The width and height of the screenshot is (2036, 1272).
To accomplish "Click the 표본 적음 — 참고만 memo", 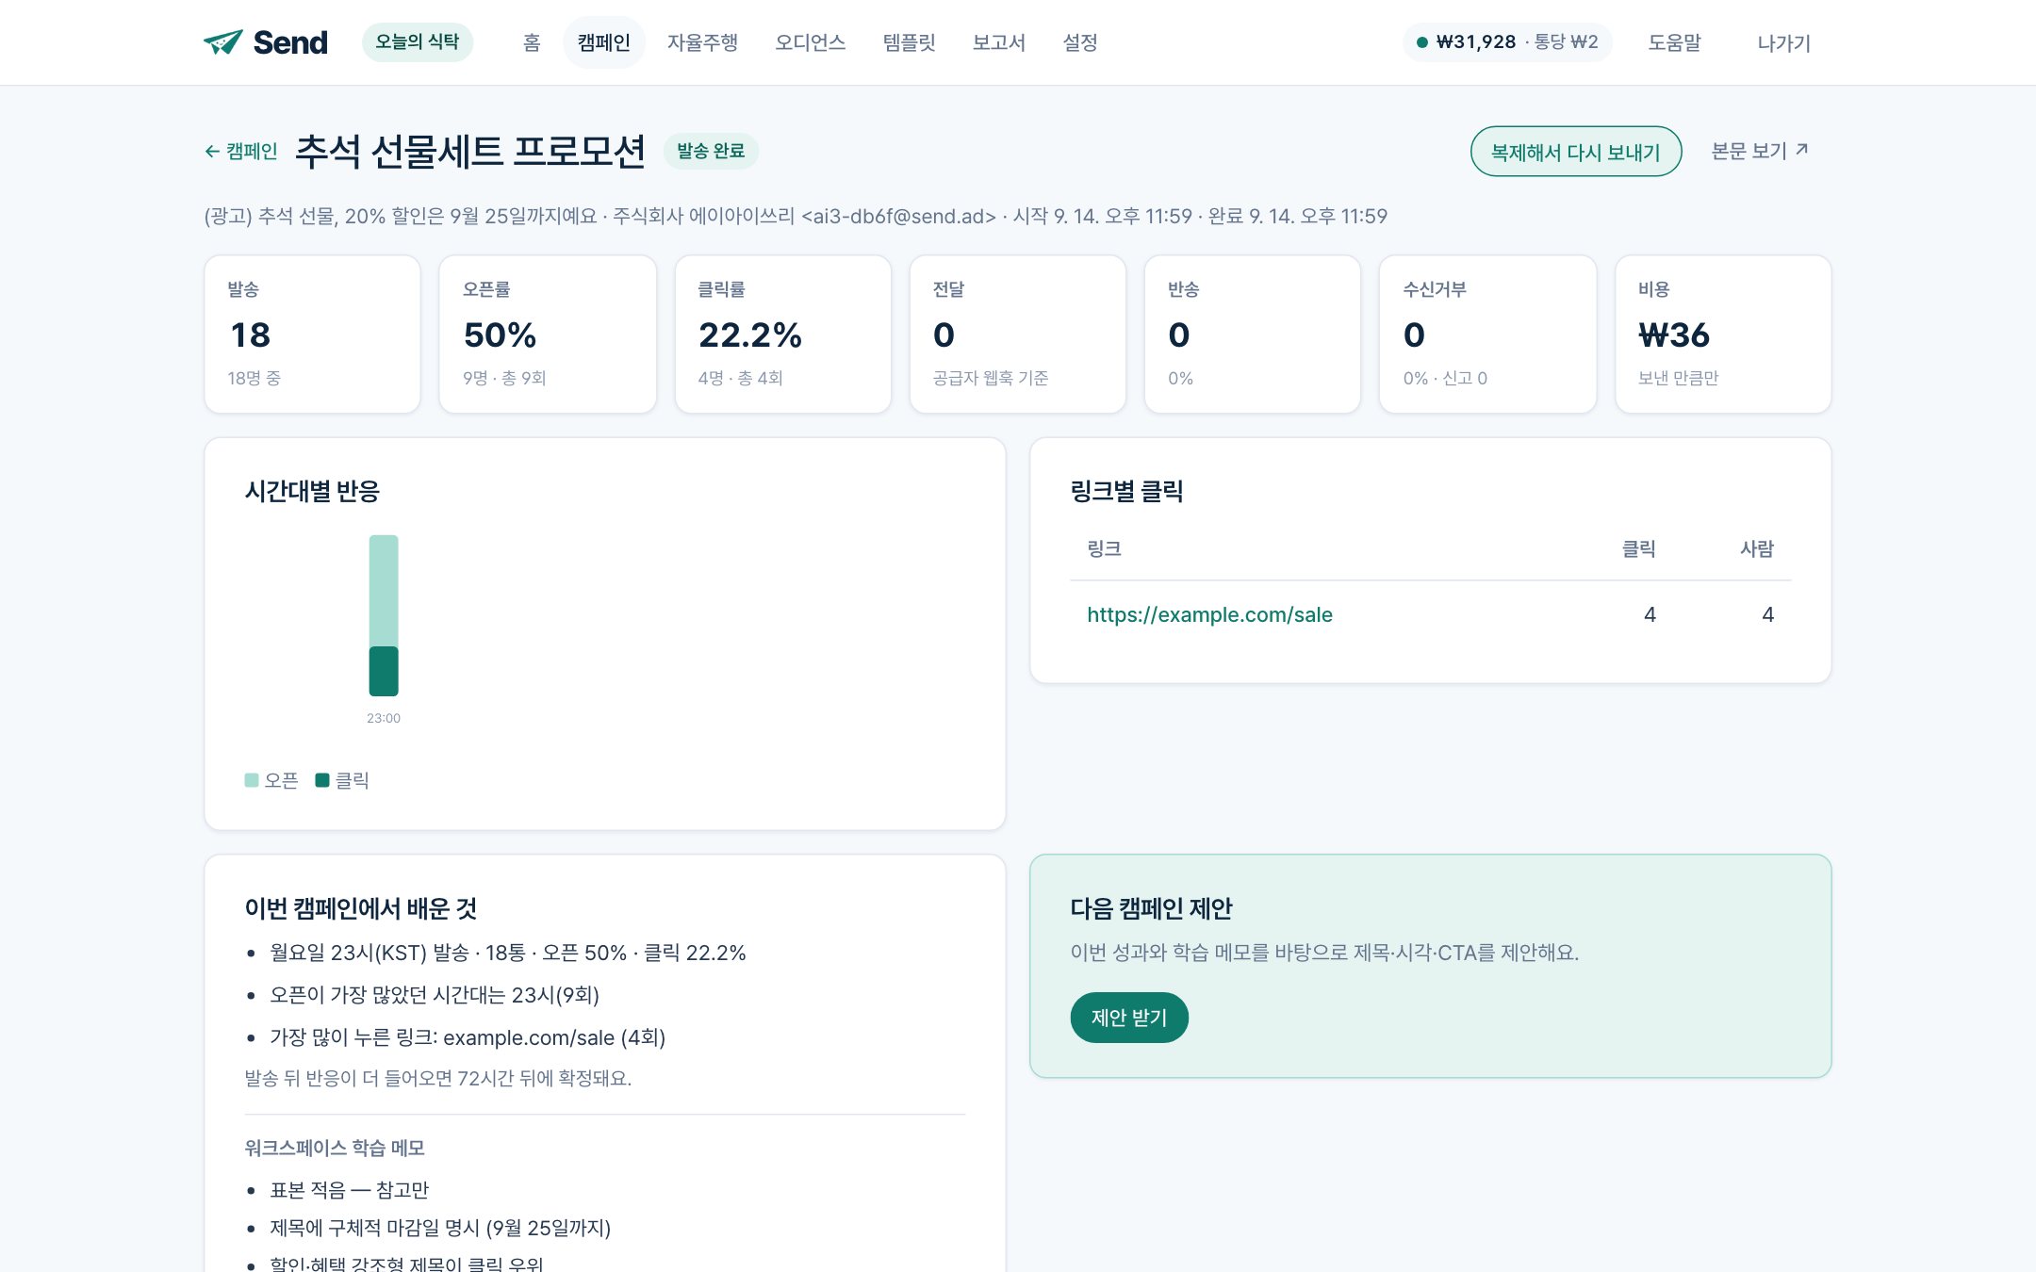I will [349, 1190].
